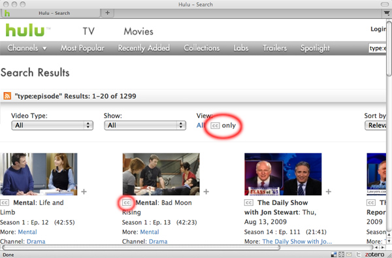Image resolution: width=392 pixels, height=258 pixels.
Task: Go to the Movies section
Action: tap(139, 31)
